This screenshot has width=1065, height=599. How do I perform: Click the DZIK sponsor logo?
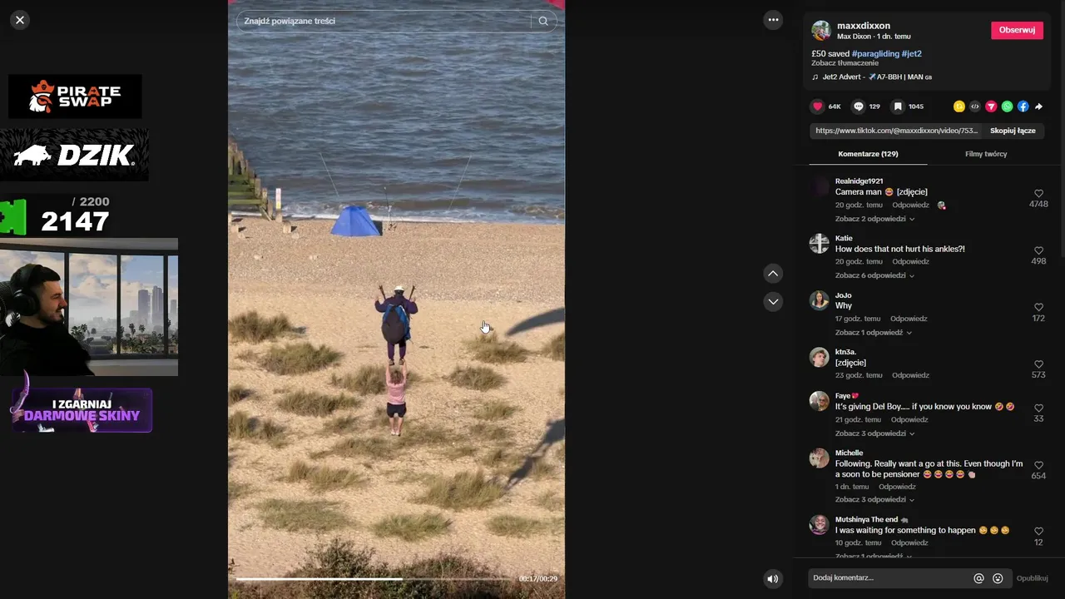click(75, 155)
